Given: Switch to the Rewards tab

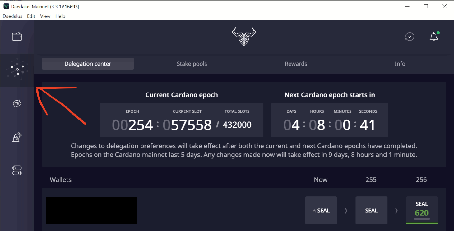Looking at the screenshot, I should [x=296, y=64].
